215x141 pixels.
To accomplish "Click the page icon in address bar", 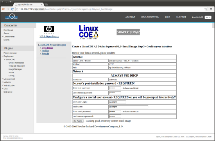I will click(17, 9).
